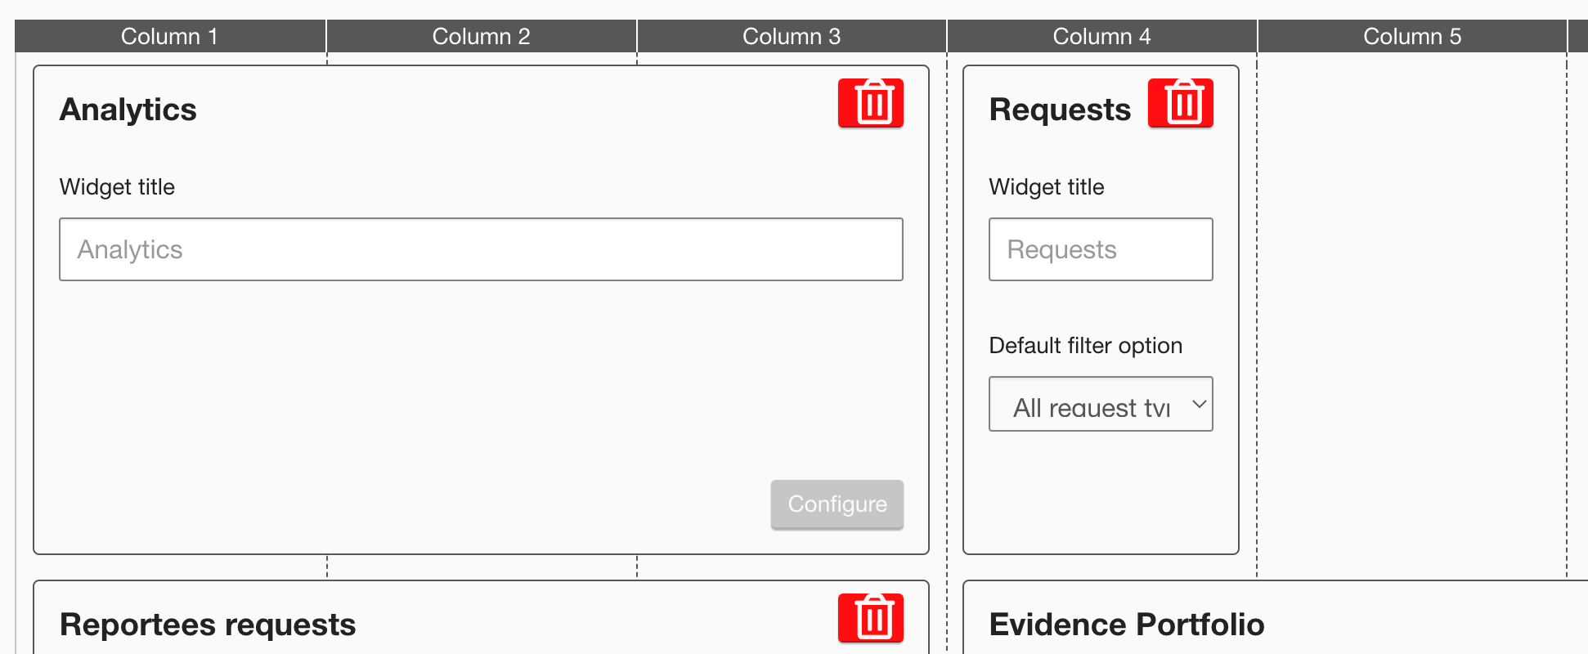The image size is (1588, 654).
Task: Select the Column 2 header
Action: point(481,37)
